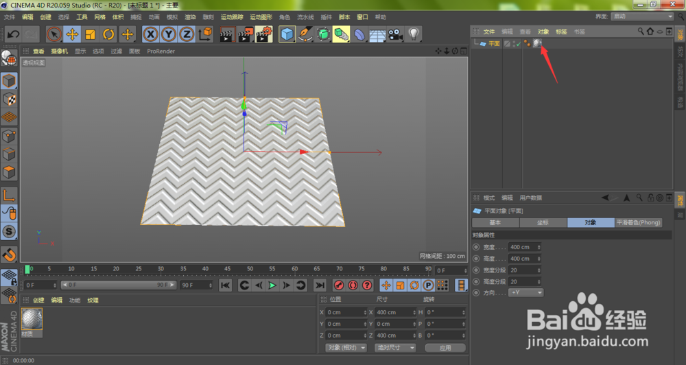Image resolution: width=686 pixels, height=365 pixels.
Task: Activate the Rotate tool in top toolbar
Action: (108, 34)
